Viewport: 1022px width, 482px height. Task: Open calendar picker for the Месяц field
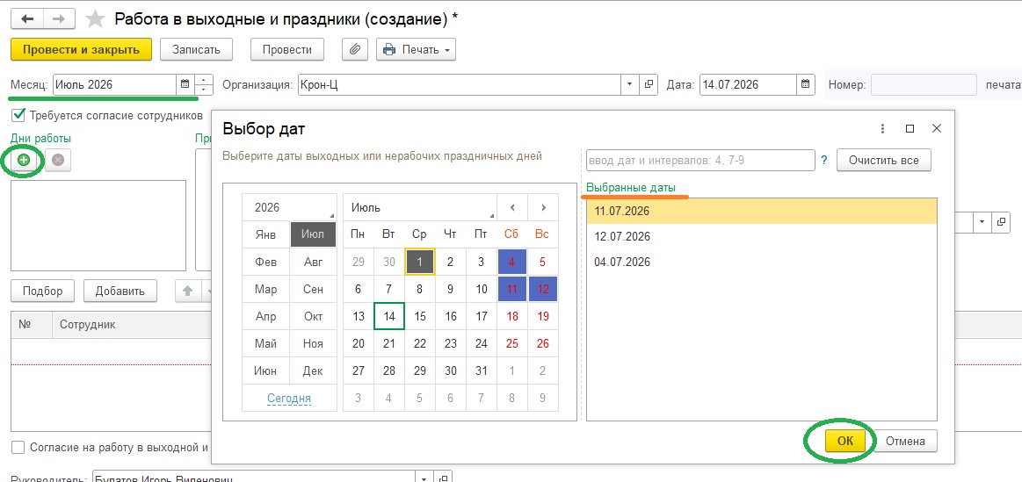(185, 84)
